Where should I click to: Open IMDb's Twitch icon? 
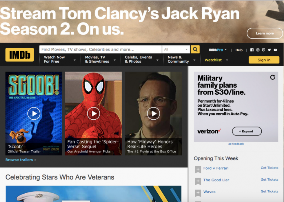point(263,50)
